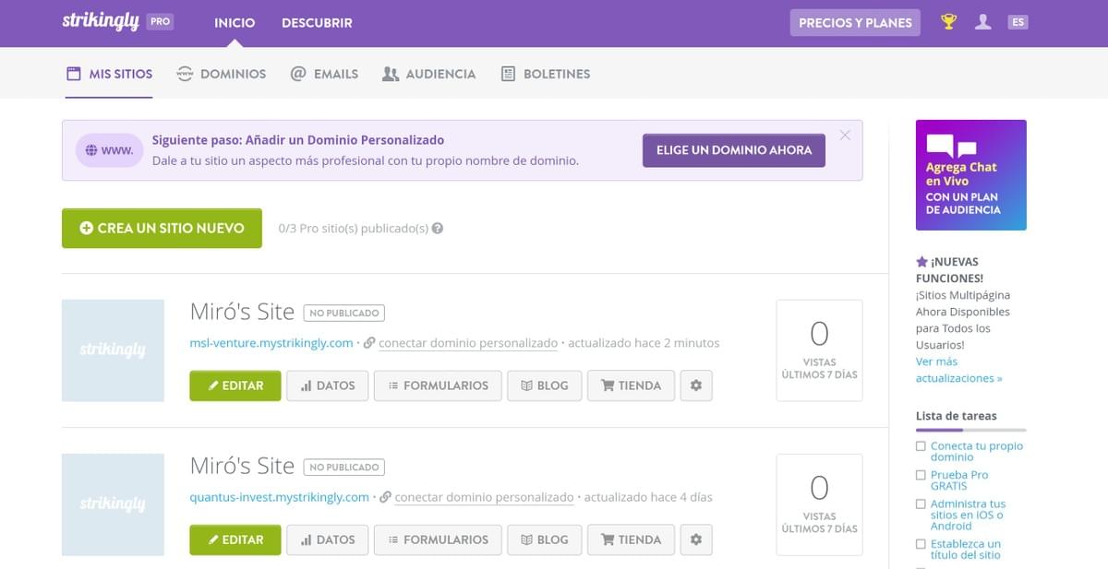Click NO PUBLICADO badge on msl-venture site
Screen dimensions: 1108x569
click(x=343, y=313)
